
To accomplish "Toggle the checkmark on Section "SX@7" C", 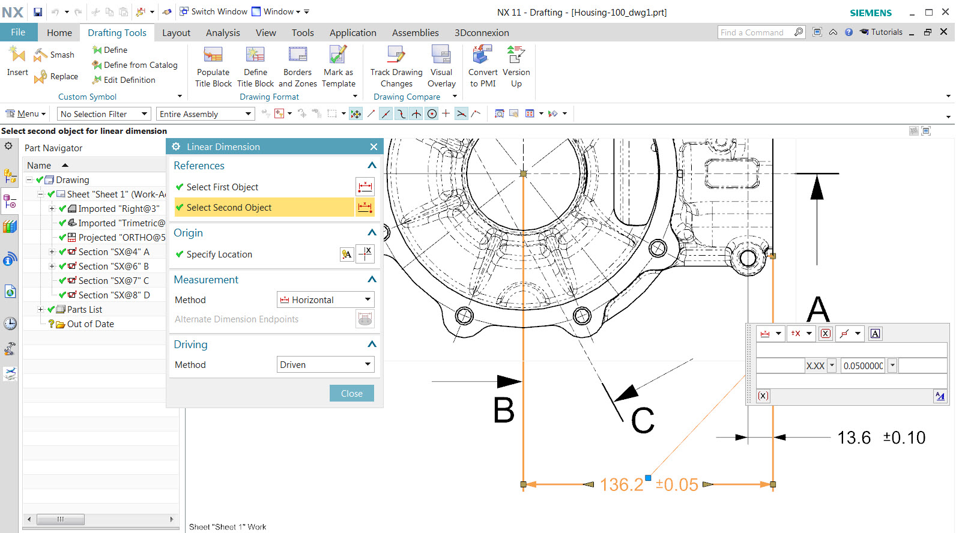I will click(62, 280).
